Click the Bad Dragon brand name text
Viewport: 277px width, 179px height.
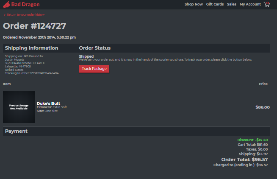coord(25,4)
